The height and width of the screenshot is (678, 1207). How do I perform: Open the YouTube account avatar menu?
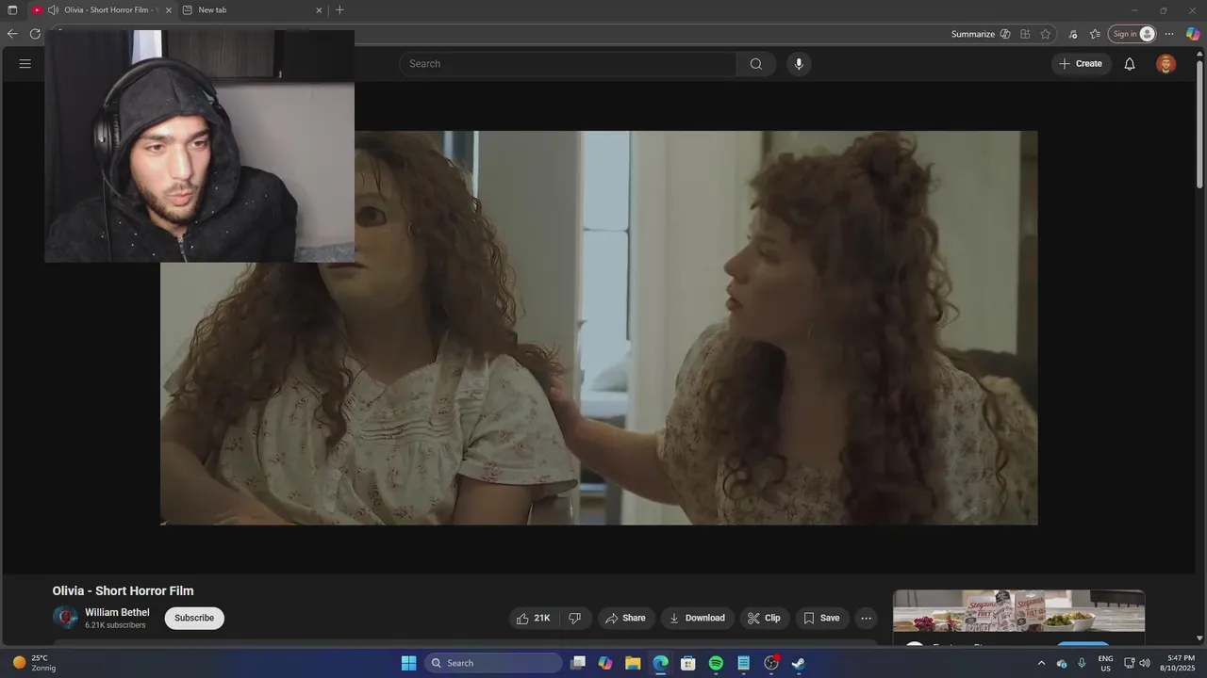coord(1166,64)
